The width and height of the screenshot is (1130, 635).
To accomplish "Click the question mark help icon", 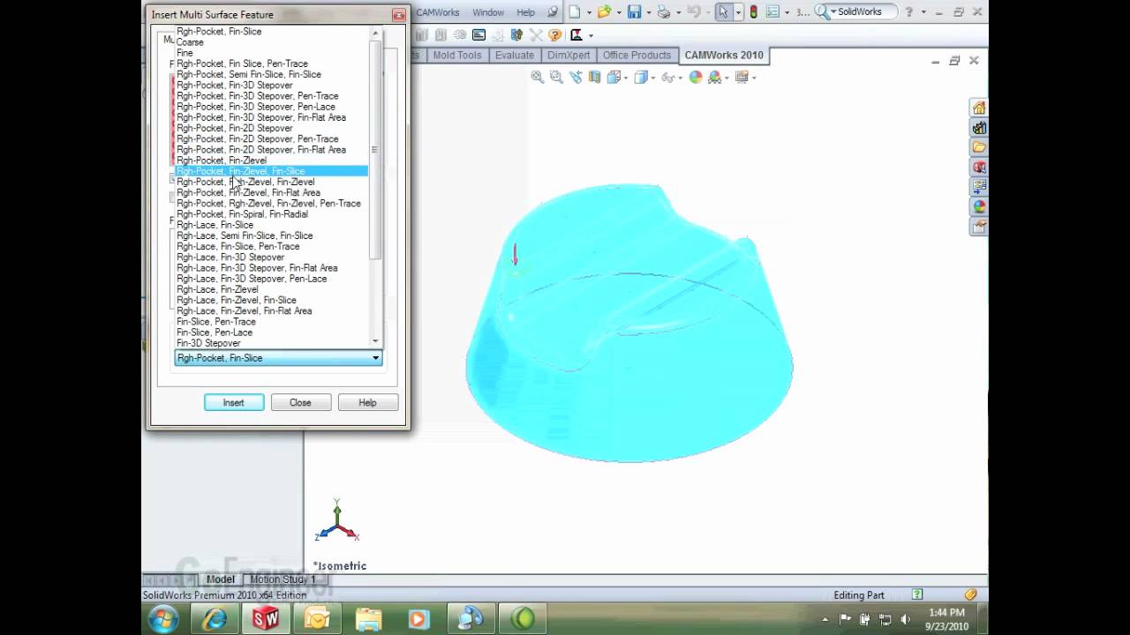I will 909,11.
